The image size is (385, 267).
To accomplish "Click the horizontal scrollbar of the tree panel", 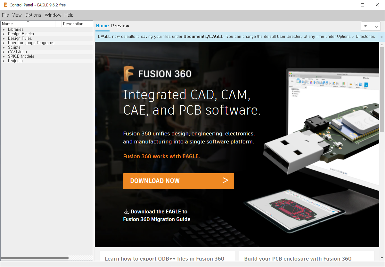I will click(35, 258).
